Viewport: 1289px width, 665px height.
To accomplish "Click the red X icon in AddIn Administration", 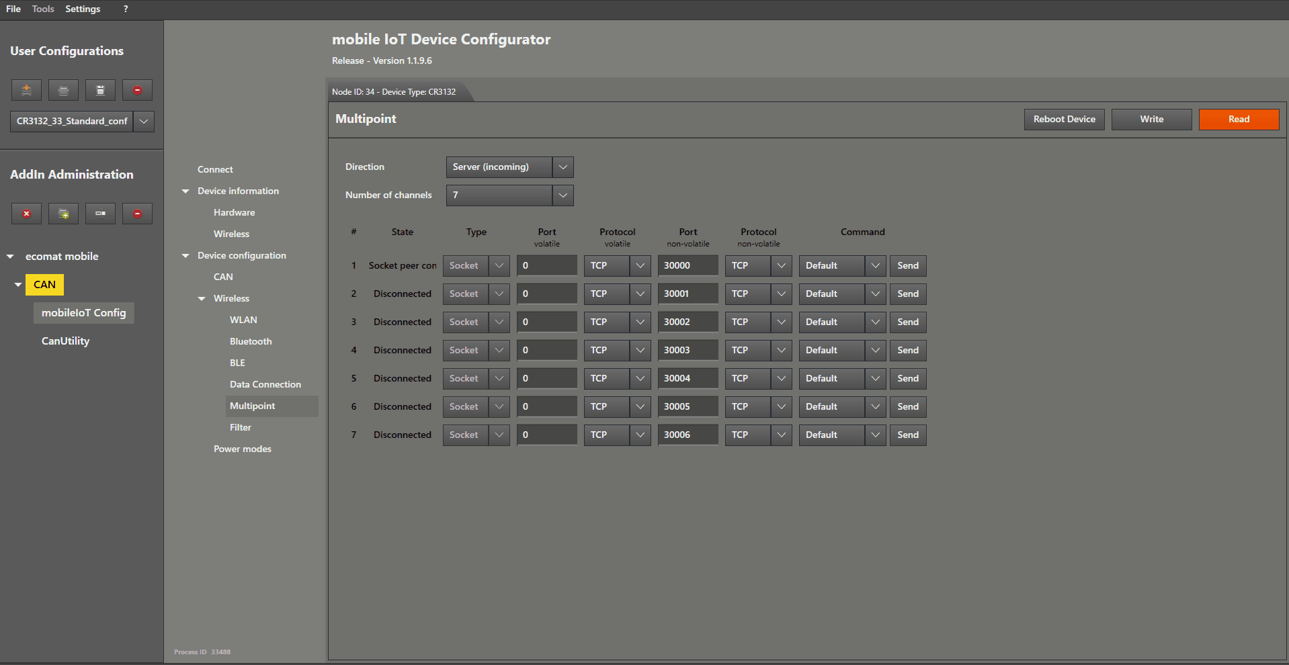I will coord(26,214).
